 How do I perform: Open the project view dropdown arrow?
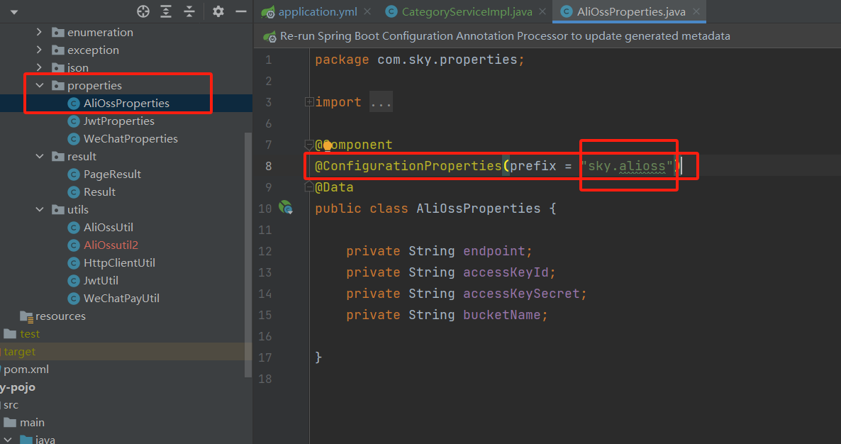pos(13,12)
